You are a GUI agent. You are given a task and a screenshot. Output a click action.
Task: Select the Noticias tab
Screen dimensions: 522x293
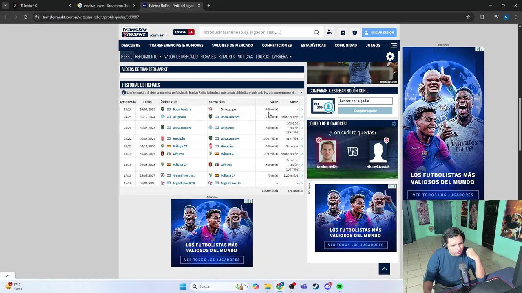(245, 57)
